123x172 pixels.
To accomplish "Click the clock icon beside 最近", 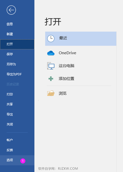I will point(51,39).
